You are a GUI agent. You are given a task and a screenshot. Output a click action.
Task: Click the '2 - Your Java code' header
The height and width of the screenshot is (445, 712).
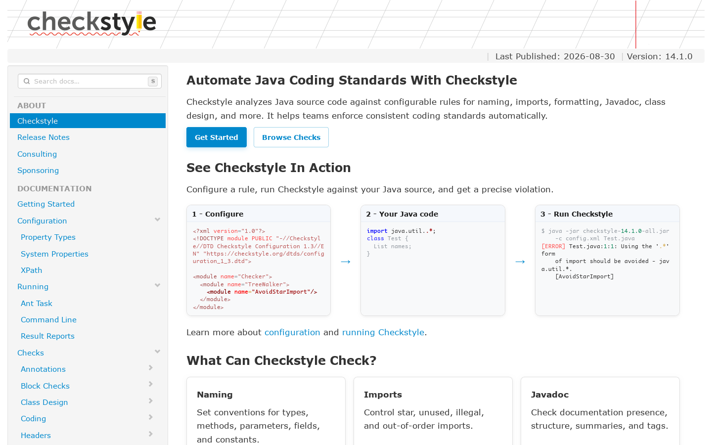pyautogui.click(x=433, y=214)
